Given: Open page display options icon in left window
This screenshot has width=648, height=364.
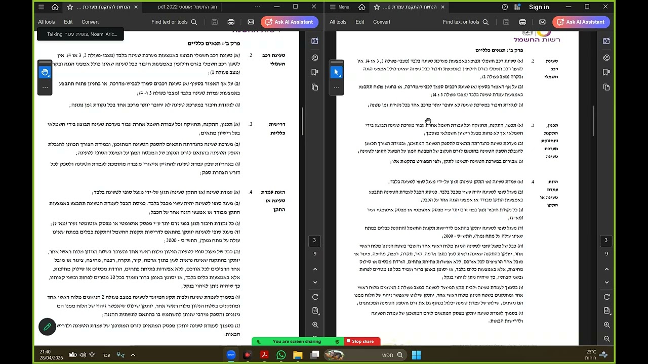Looking at the screenshot, I should [x=315, y=311].
